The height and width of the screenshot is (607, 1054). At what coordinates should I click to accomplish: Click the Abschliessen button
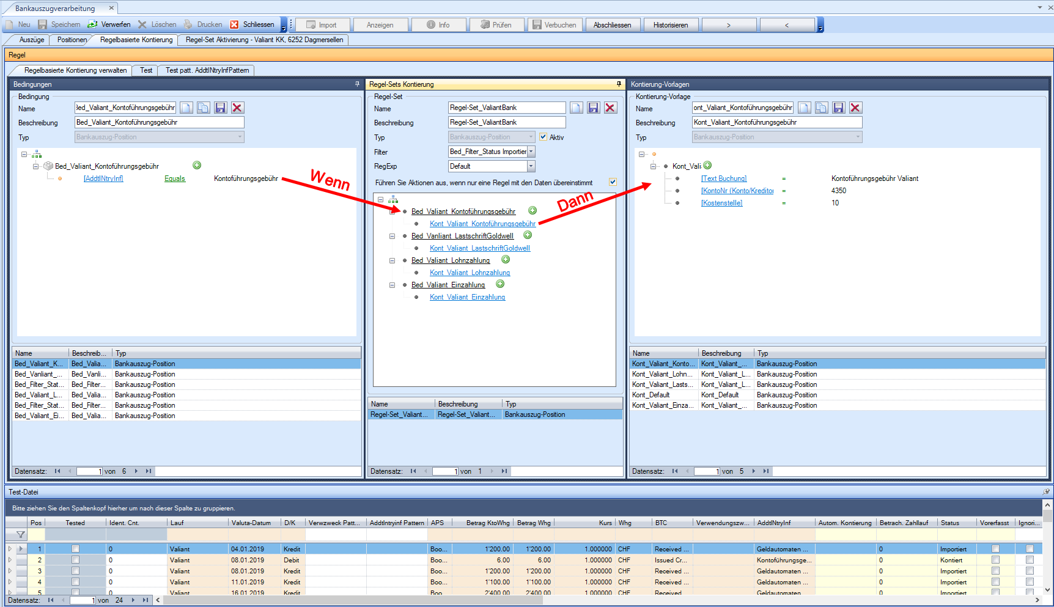tap(612, 25)
